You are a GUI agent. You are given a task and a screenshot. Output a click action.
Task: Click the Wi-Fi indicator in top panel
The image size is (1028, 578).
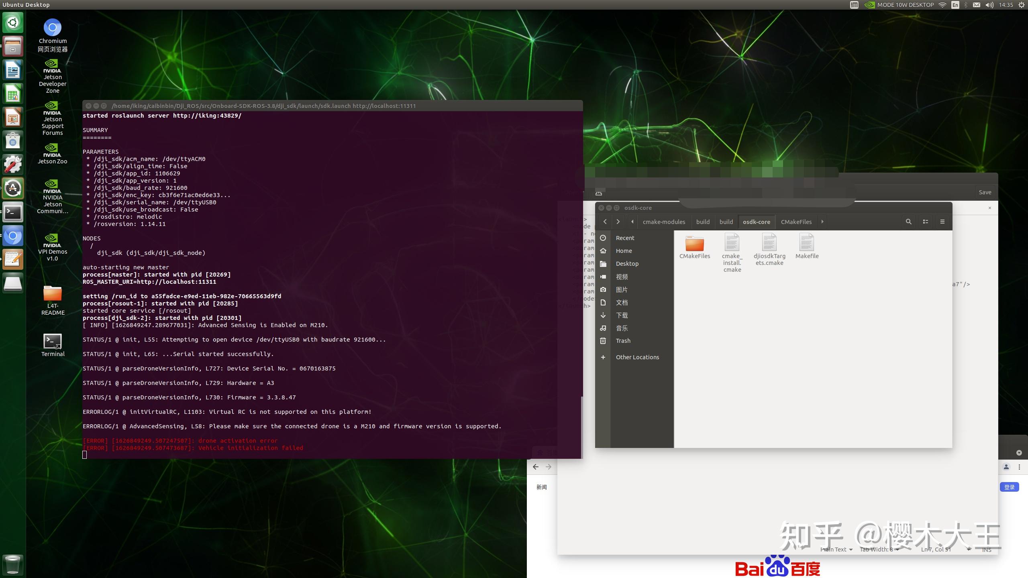pos(942,5)
